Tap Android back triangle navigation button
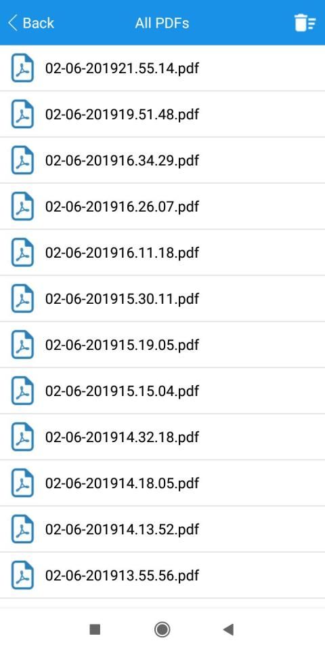The height and width of the screenshot is (651, 325). (x=228, y=629)
